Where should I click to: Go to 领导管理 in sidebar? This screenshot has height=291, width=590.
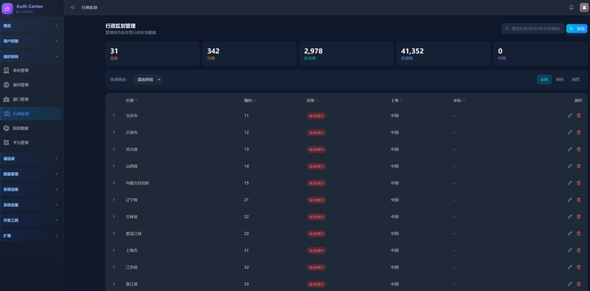click(x=31, y=85)
